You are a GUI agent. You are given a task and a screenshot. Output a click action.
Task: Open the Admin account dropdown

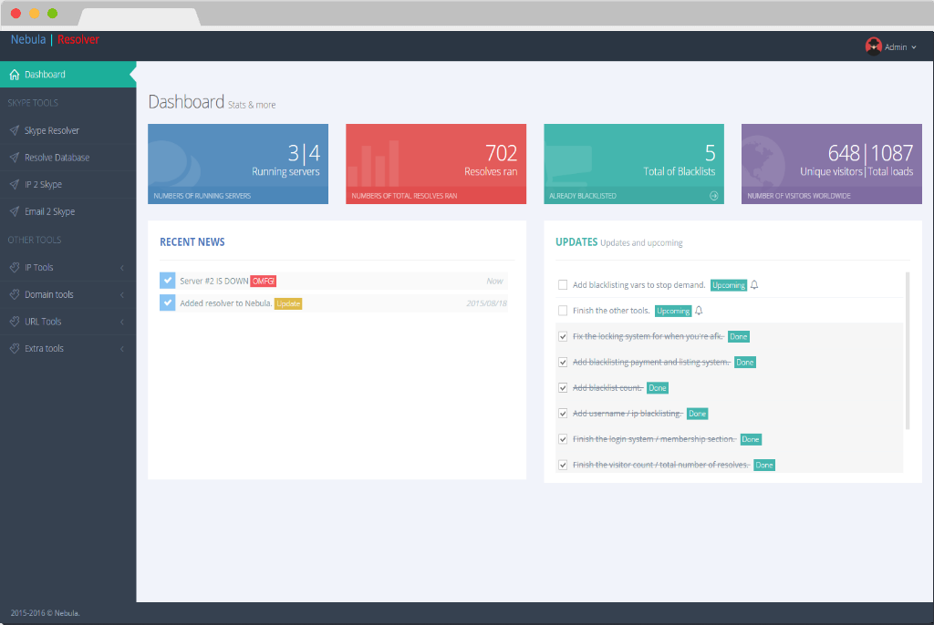click(x=892, y=46)
